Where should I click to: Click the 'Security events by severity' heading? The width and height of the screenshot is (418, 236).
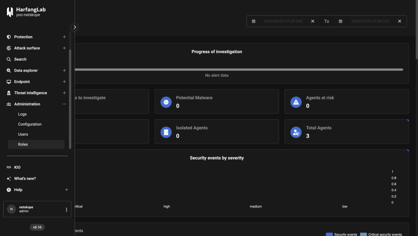[x=217, y=158]
